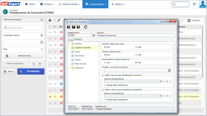
Task: Open the Minhas tarefas menu
Action: pyautogui.click(x=69, y=4)
